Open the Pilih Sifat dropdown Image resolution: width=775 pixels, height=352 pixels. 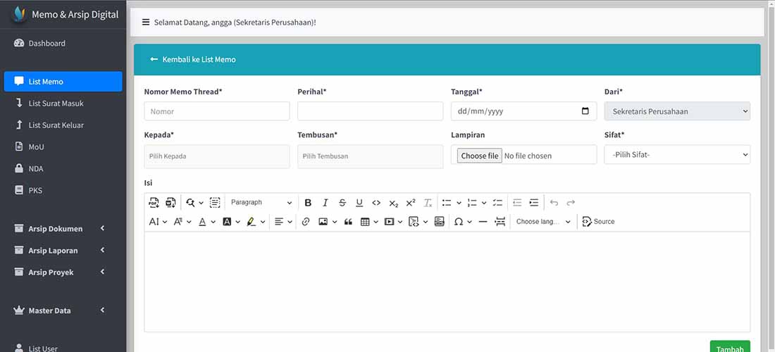[677, 154]
